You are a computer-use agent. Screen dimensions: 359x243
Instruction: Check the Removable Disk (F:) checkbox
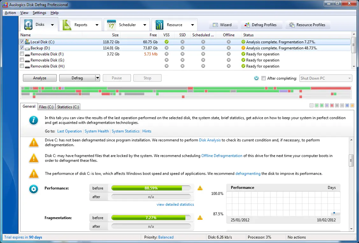pos(22,54)
